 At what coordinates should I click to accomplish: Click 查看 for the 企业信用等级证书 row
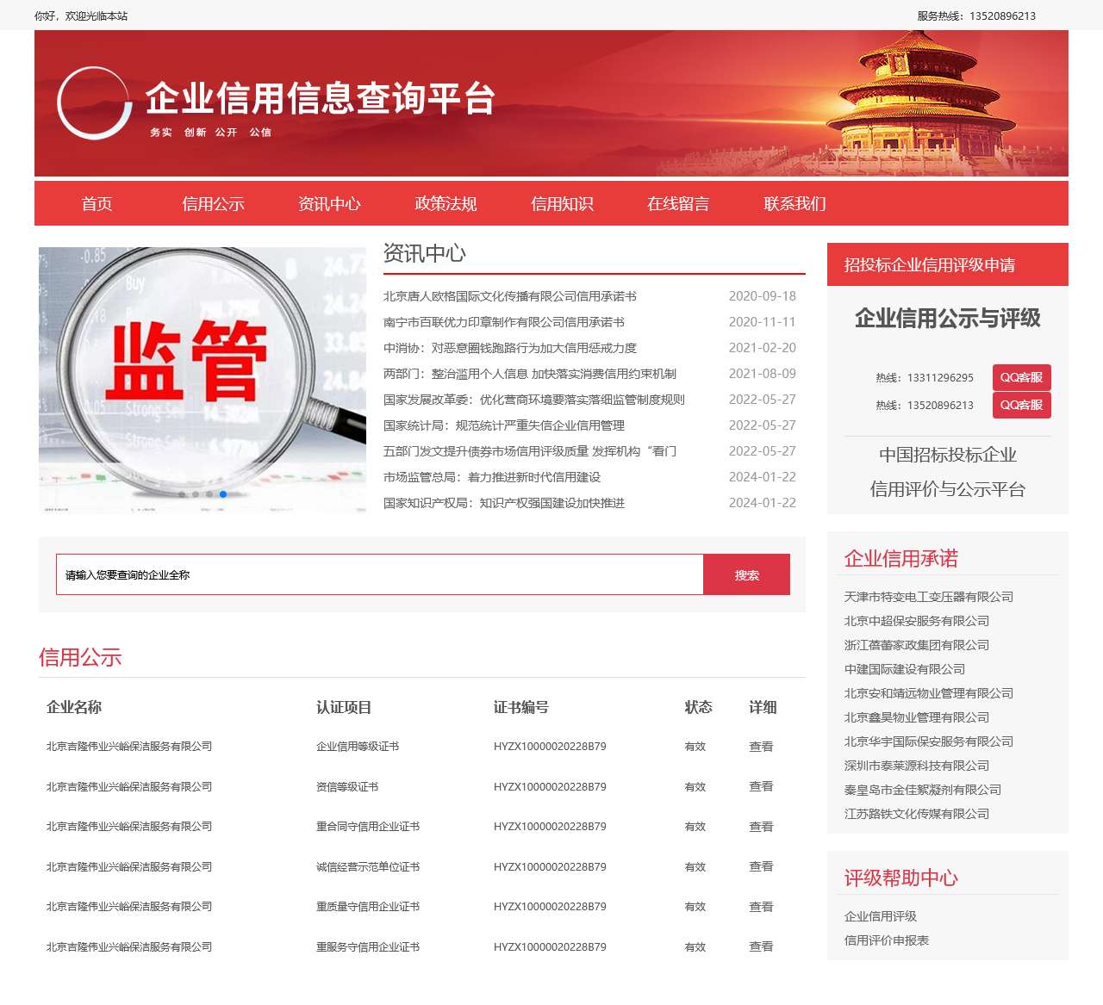[761, 747]
